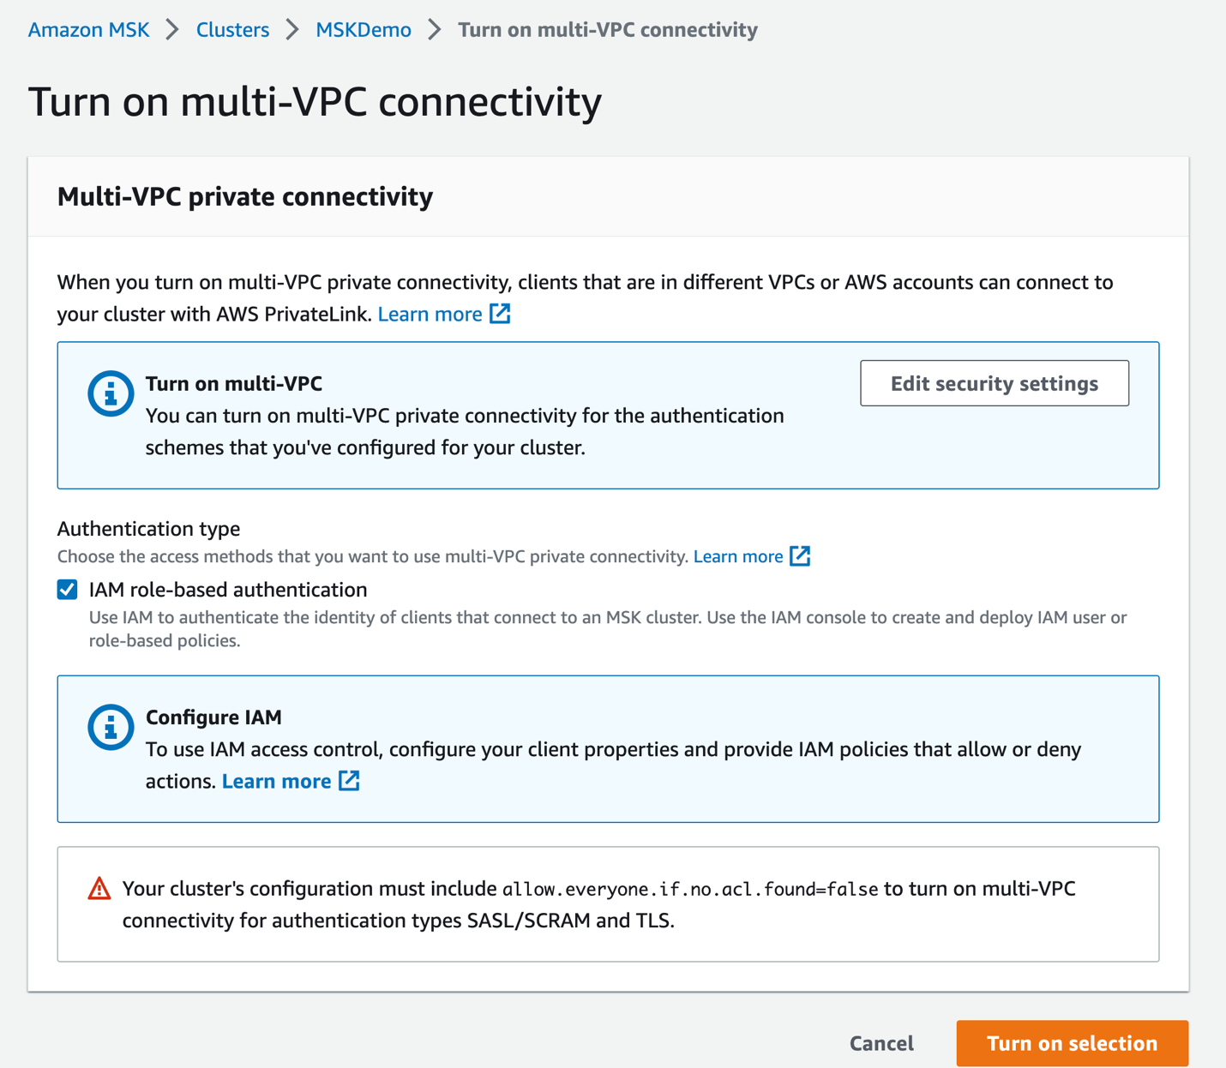Screen dimensions: 1226x1068
Task: Cancel turning on multi-VPC connectivity
Action: (881, 1043)
